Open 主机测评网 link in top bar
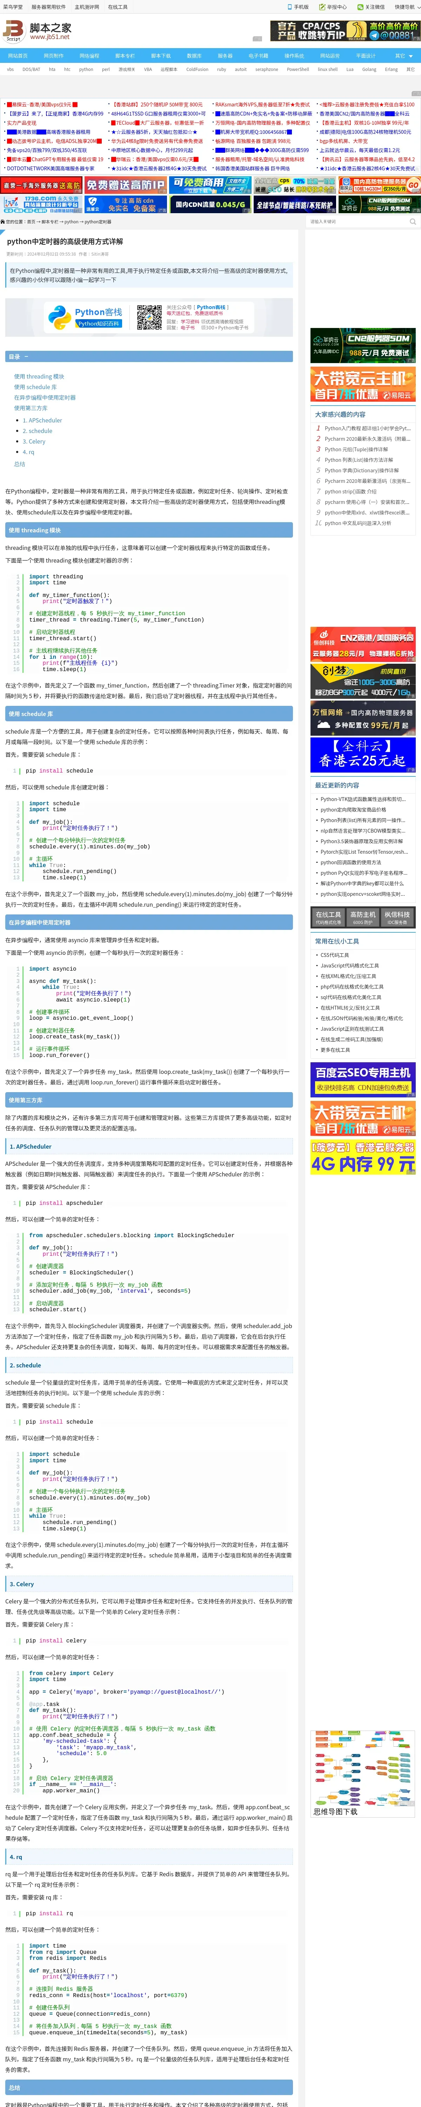421x2107 pixels. point(87,7)
